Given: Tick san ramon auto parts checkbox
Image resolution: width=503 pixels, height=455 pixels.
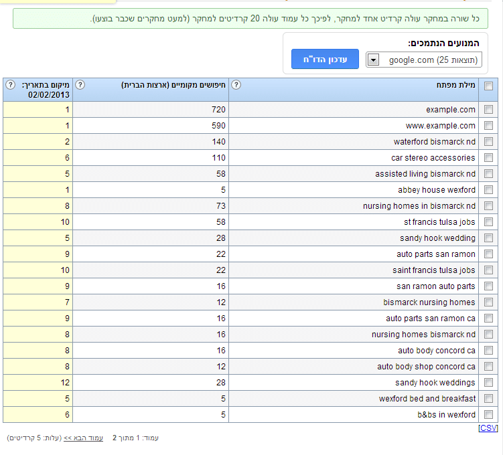Looking at the screenshot, I should (488, 286).
